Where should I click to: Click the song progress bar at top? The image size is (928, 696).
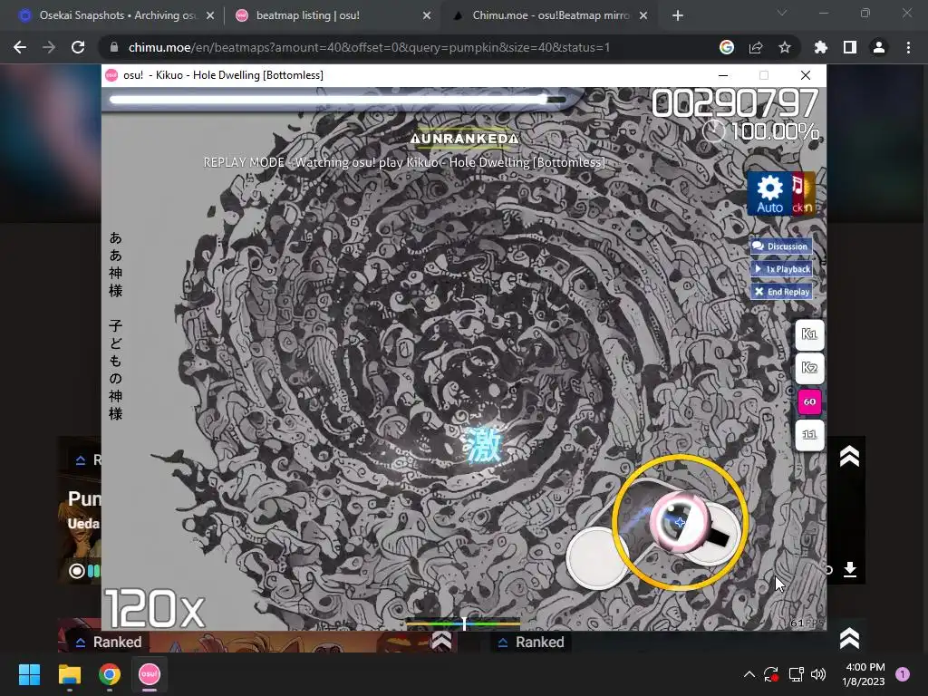(x=337, y=100)
